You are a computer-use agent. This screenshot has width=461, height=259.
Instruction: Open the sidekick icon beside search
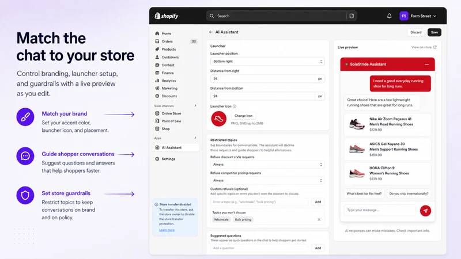coord(352,16)
